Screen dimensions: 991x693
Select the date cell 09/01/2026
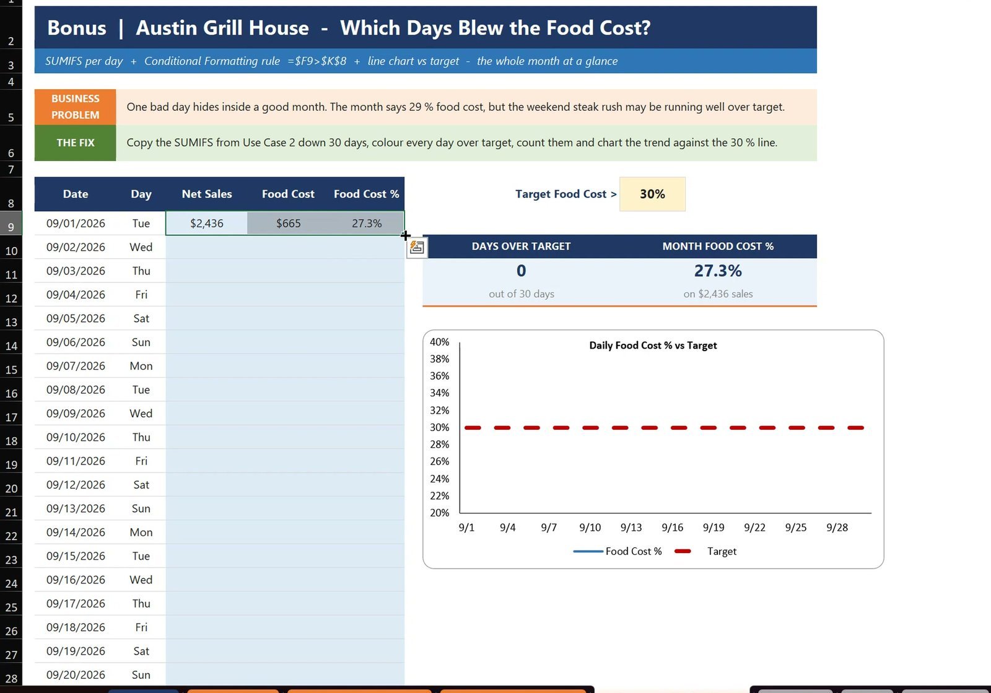tap(76, 223)
